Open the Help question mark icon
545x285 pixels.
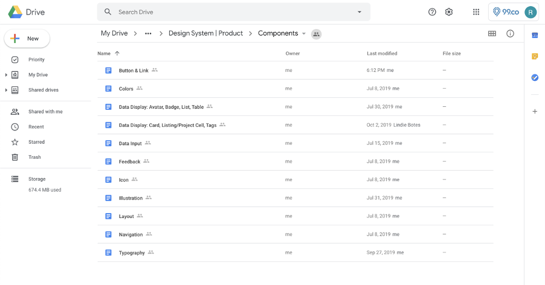click(x=432, y=12)
